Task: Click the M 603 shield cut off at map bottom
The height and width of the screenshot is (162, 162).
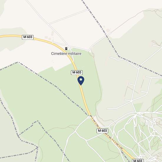Action: tap(138, 161)
